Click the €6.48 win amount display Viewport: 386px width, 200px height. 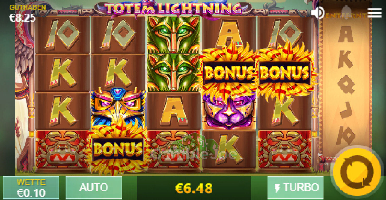click(x=194, y=188)
